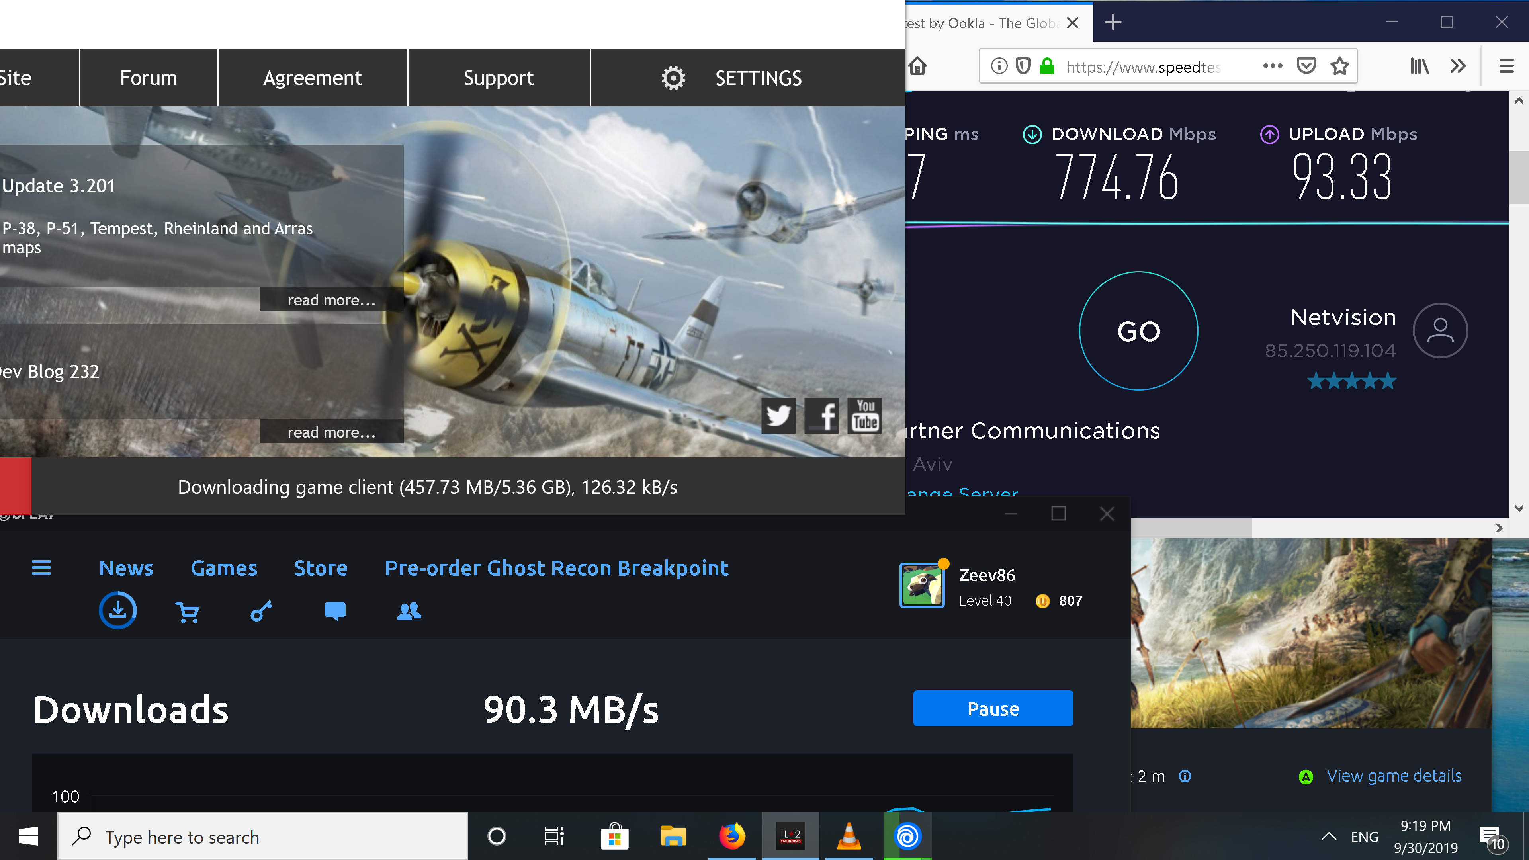Open the Uplay shopping cart icon
This screenshot has width=1529, height=860.
click(188, 611)
